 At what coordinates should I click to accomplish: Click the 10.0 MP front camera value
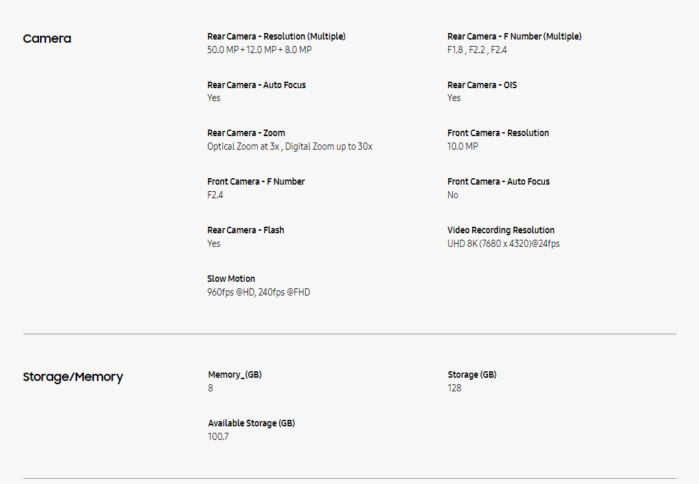[463, 146]
